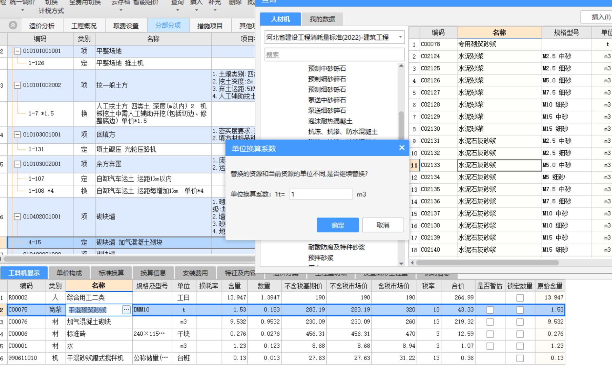Select quota row 1-126 平整场地 推土机
This screenshot has width=612, height=389.
pyautogui.click(x=128, y=63)
